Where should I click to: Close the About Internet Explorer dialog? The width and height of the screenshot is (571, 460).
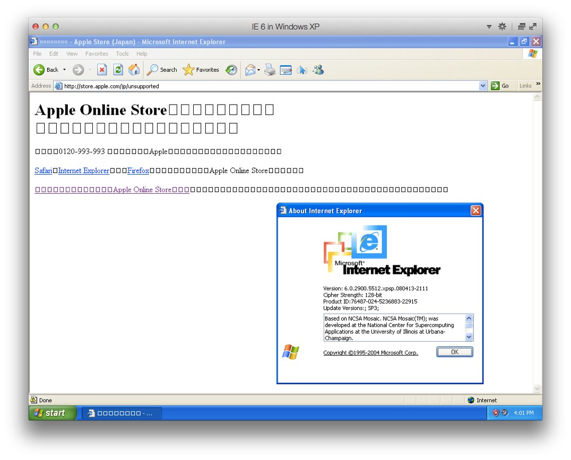[475, 211]
